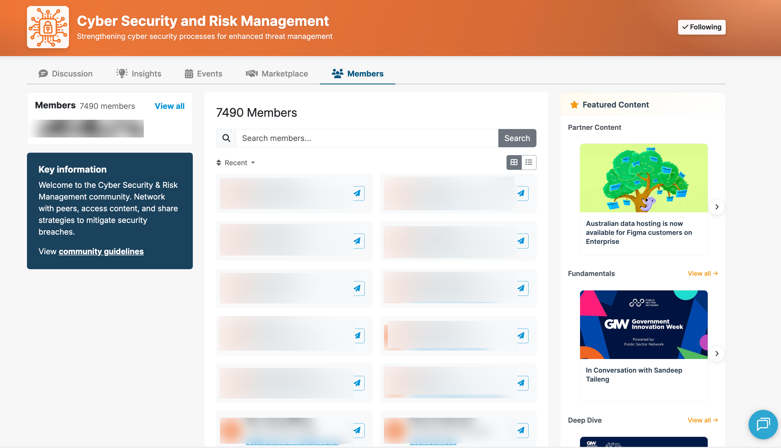The image size is (781, 448).
Task: Advance Partner Content carousel with next arrow
Action: 717,207
